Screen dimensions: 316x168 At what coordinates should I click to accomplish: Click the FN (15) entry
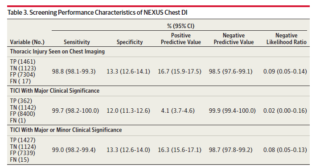[20, 160]
